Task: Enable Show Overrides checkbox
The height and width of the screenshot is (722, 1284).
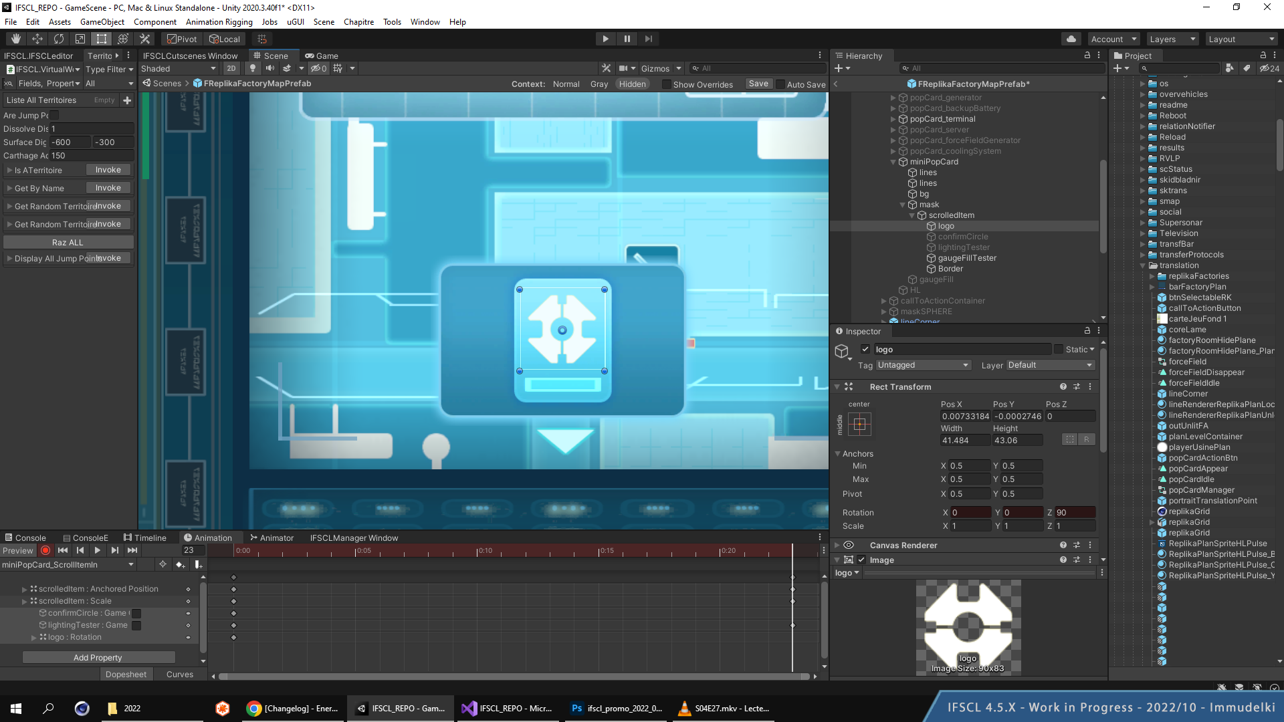Action: pos(666,84)
